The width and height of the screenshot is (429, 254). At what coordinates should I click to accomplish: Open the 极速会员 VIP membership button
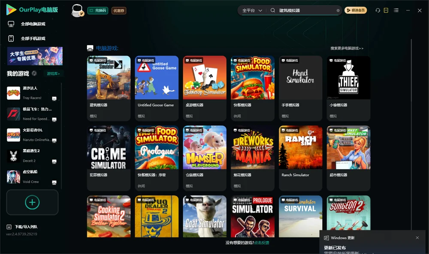356,10
